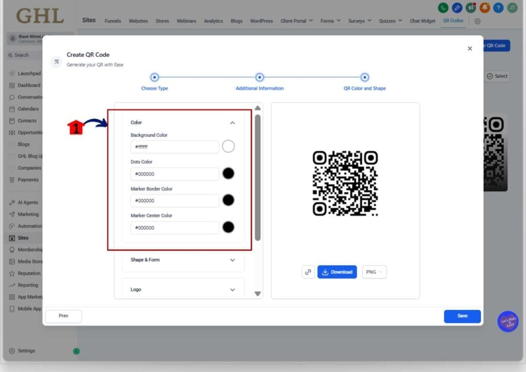The height and width of the screenshot is (372, 526).
Task: Switch to the Websites tab
Action: pyautogui.click(x=138, y=21)
